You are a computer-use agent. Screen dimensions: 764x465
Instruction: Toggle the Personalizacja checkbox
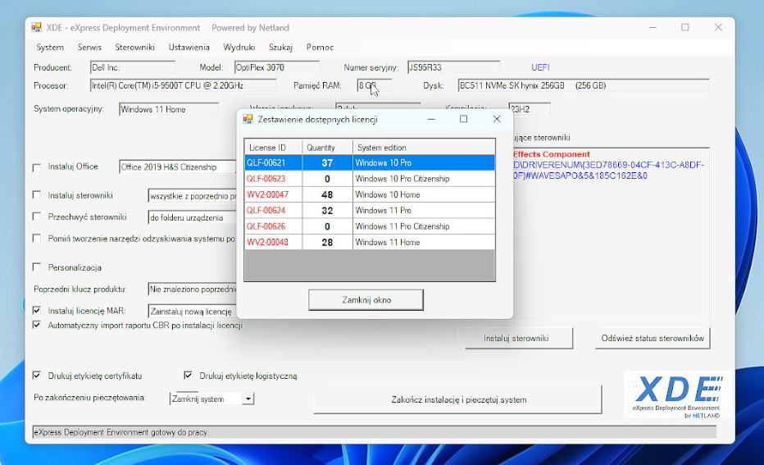pyautogui.click(x=36, y=267)
